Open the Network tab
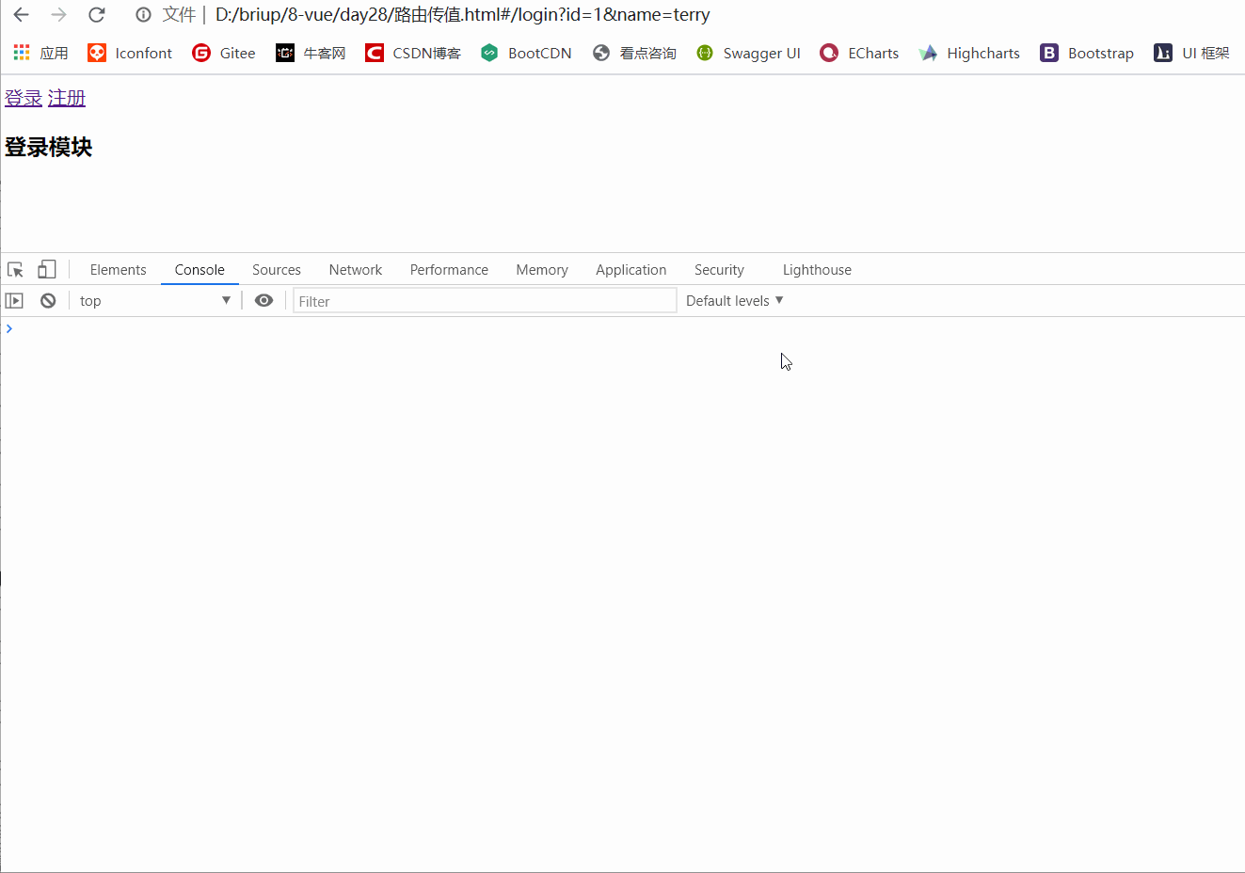The width and height of the screenshot is (1245, 873). pos(356,270)
